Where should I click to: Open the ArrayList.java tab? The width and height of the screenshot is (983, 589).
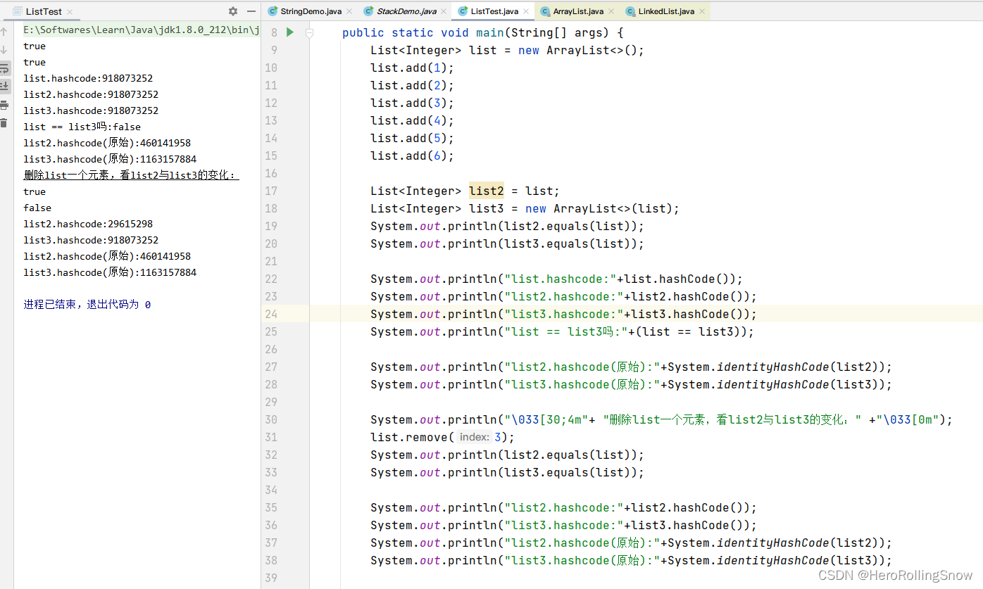(578, 11)
